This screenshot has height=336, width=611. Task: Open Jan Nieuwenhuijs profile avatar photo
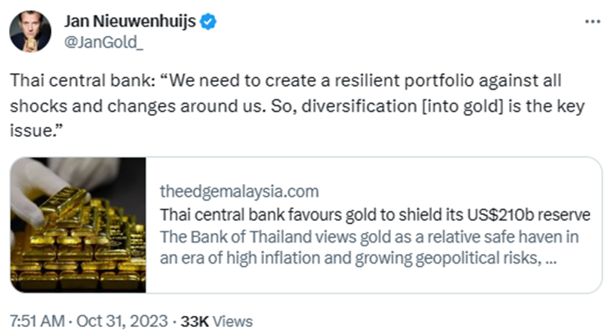[x=31, y=31]
